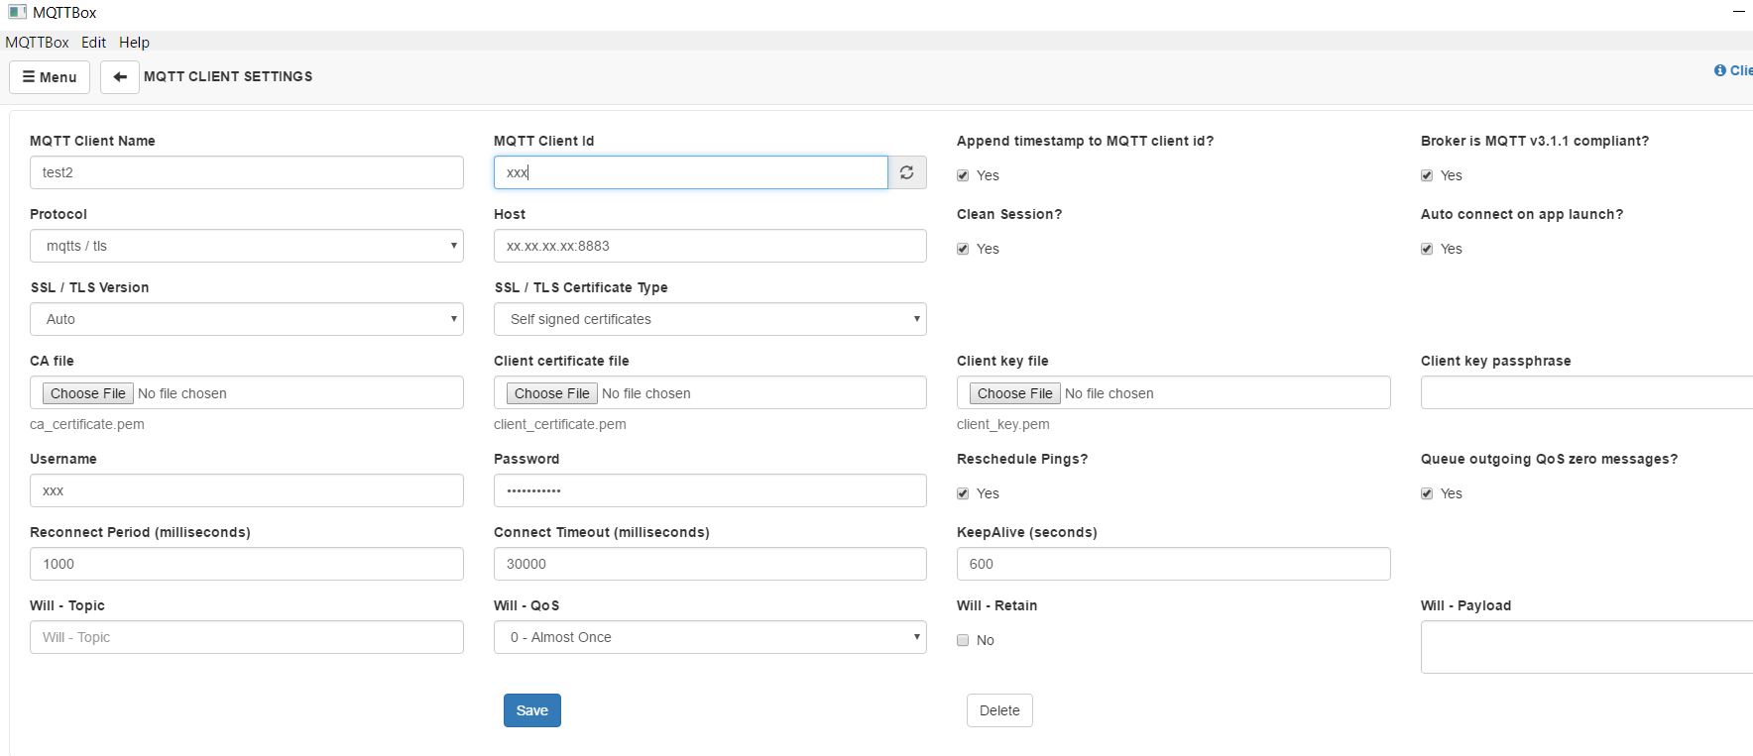
Task: Choose File for Client key file
Action: click(1015, 393)
